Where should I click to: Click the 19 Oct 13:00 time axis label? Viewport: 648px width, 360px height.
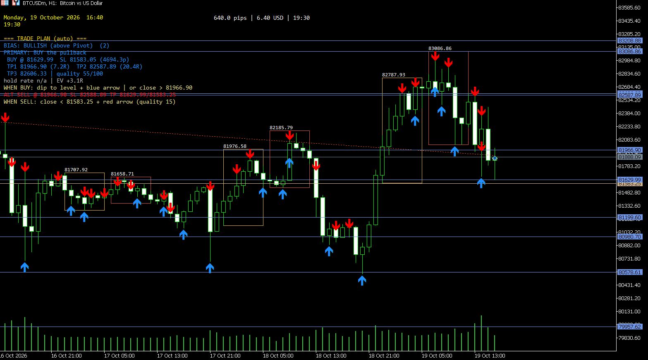pyautogui.click(x=490, y=355)
